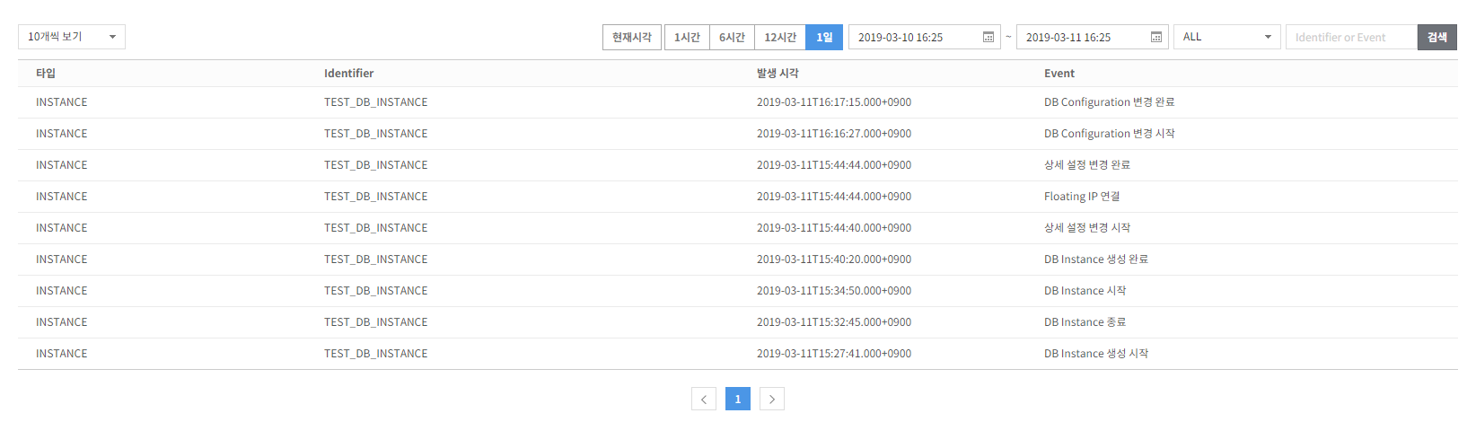Click timestamp 2019-03-11T15:34:50.000+0900

coord(834,291)
